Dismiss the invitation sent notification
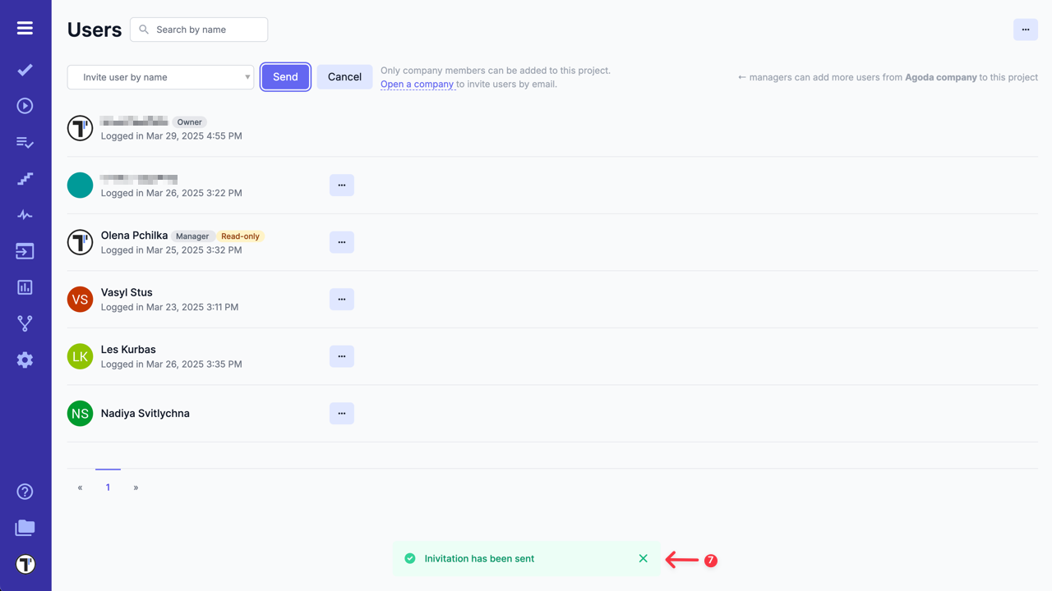The height and width of the screenshot is (591, 1052). click(644, 558)
